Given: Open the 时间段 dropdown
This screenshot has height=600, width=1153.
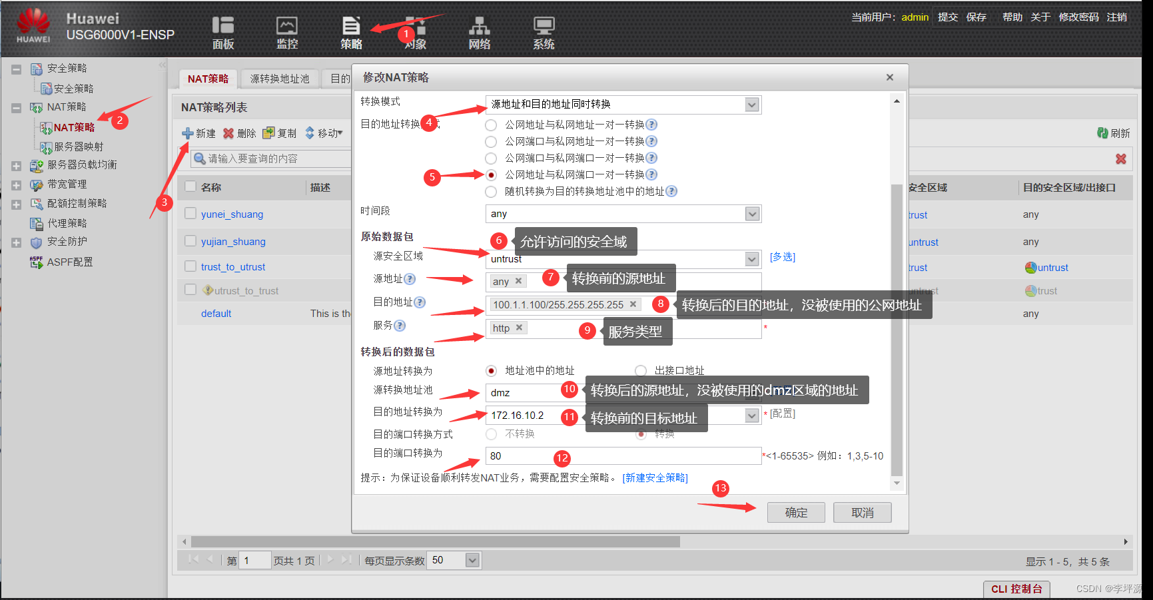Looking at the screenshot, I should tap(752, 214).
